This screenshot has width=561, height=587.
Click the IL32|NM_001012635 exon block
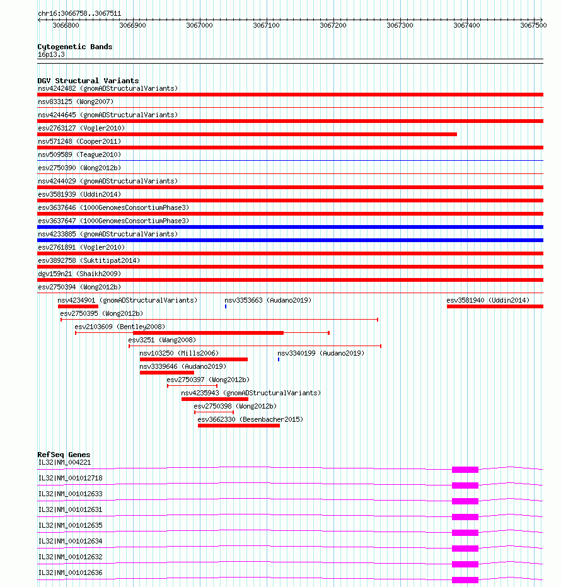tap(465, 533)
